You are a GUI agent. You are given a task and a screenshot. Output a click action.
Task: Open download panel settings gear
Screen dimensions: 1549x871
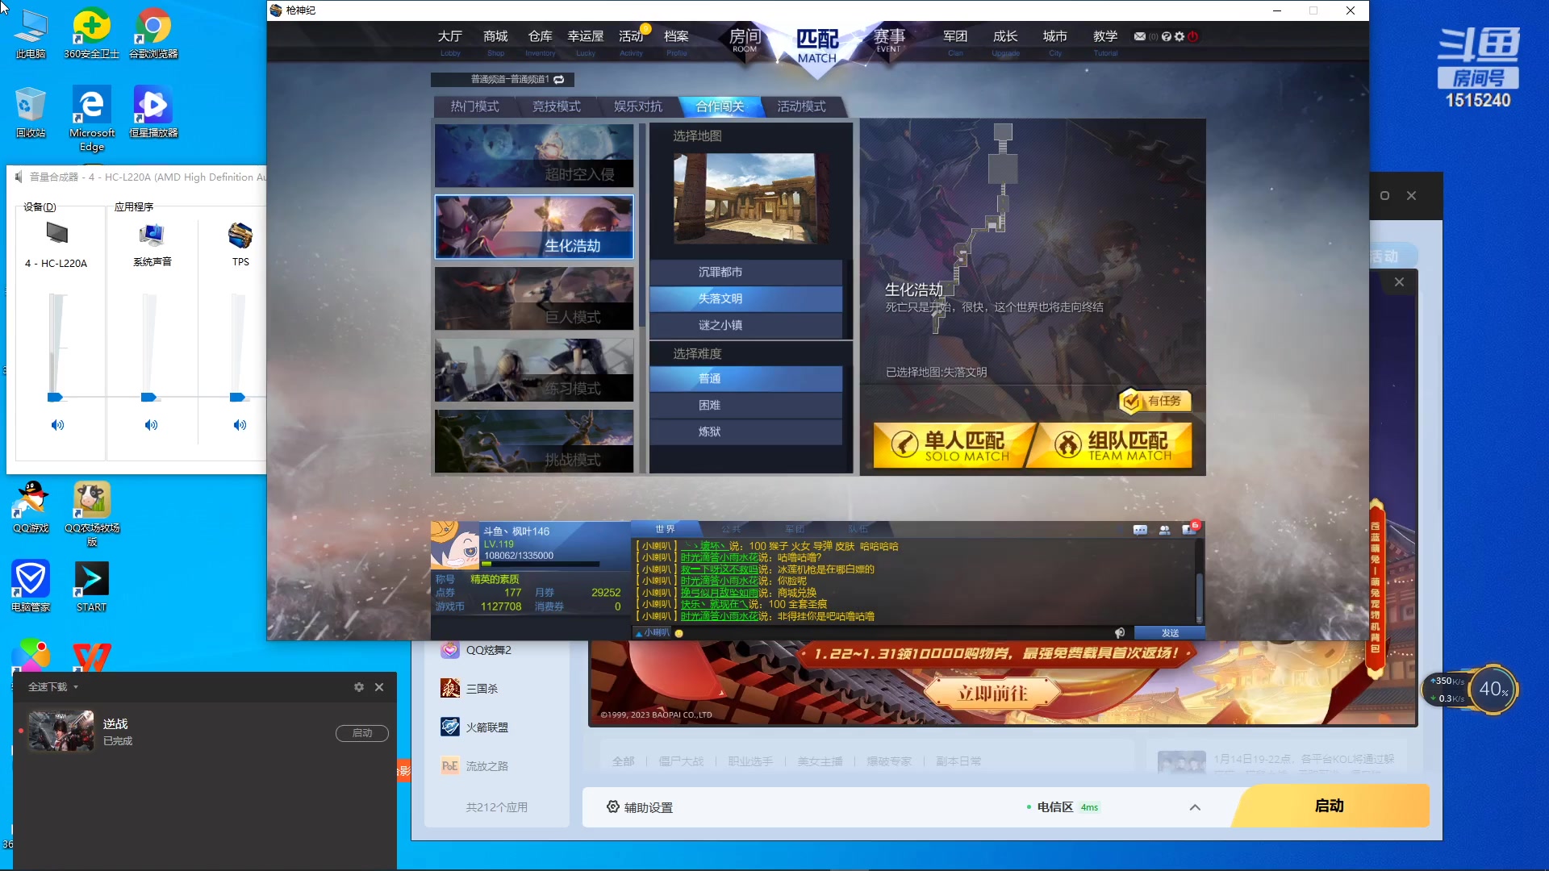point(359,687)
